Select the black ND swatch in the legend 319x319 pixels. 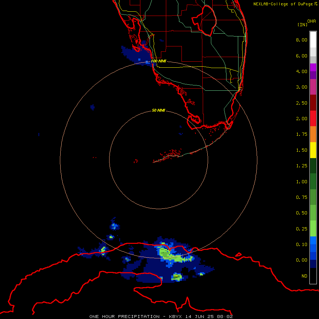click(313, 276)
